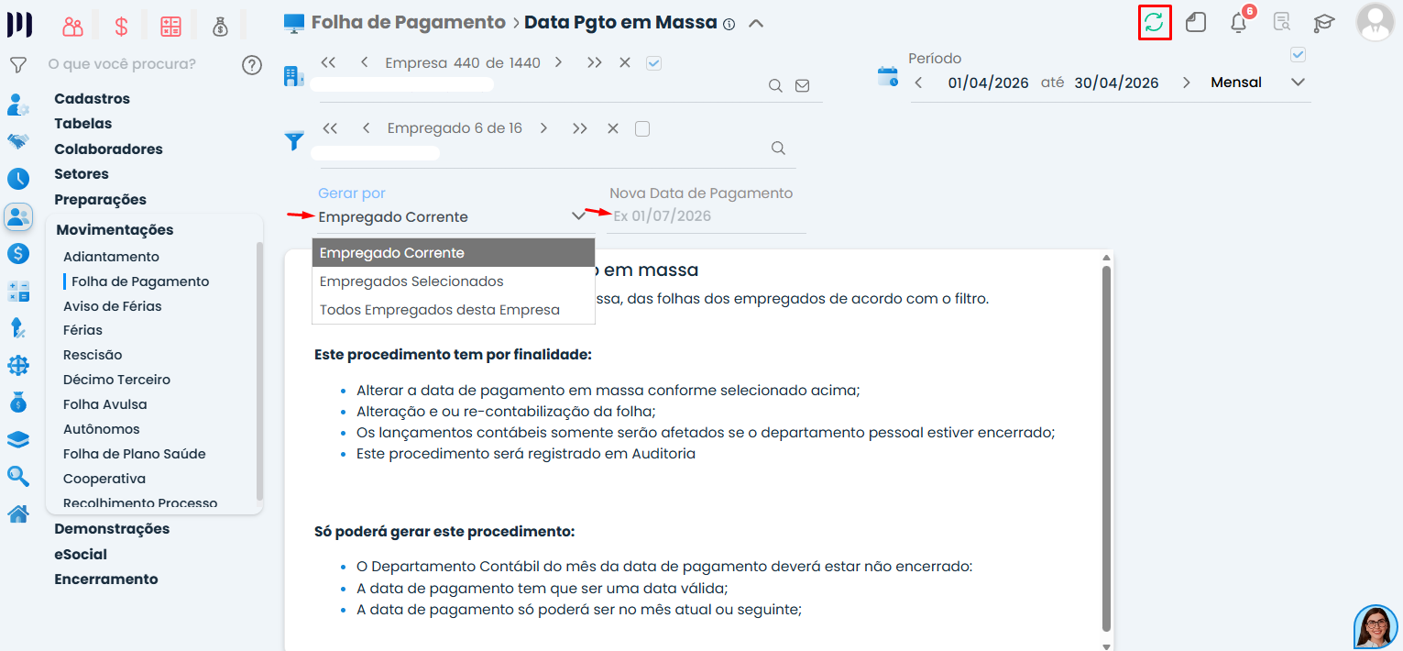Click the blue employee filter funnel icon

point(293,140)
